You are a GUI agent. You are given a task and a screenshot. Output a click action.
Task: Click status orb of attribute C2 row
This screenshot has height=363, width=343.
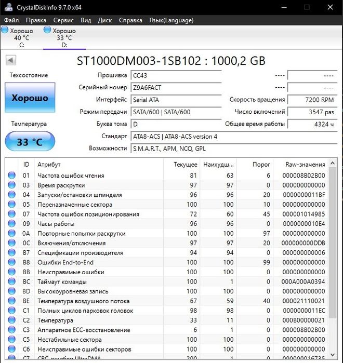point(12,320)
